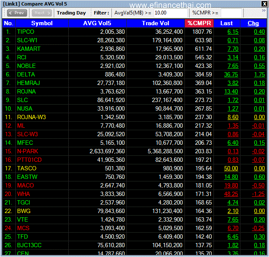Sort by AVG Vol5 column header
Viewport: 269px width, 257px height.
coord(97,23)
